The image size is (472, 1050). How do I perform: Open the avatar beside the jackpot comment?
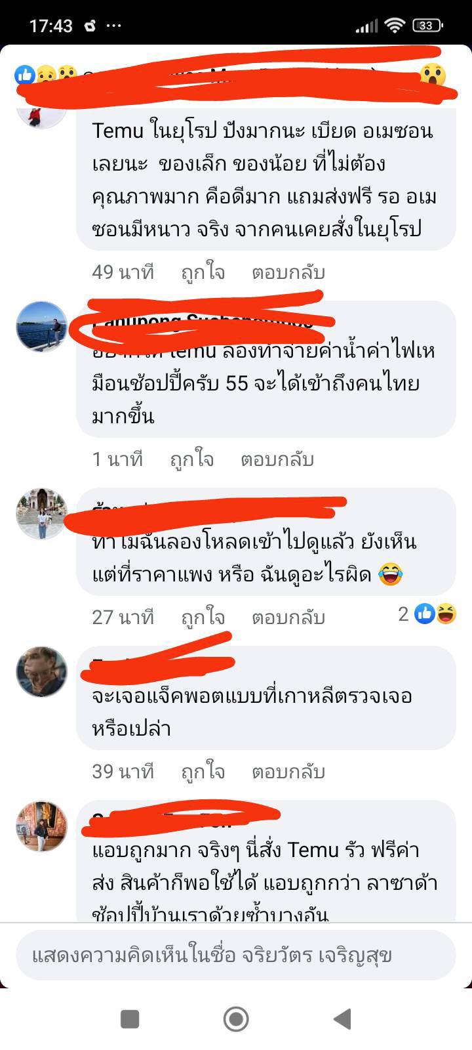click(42, 671)
